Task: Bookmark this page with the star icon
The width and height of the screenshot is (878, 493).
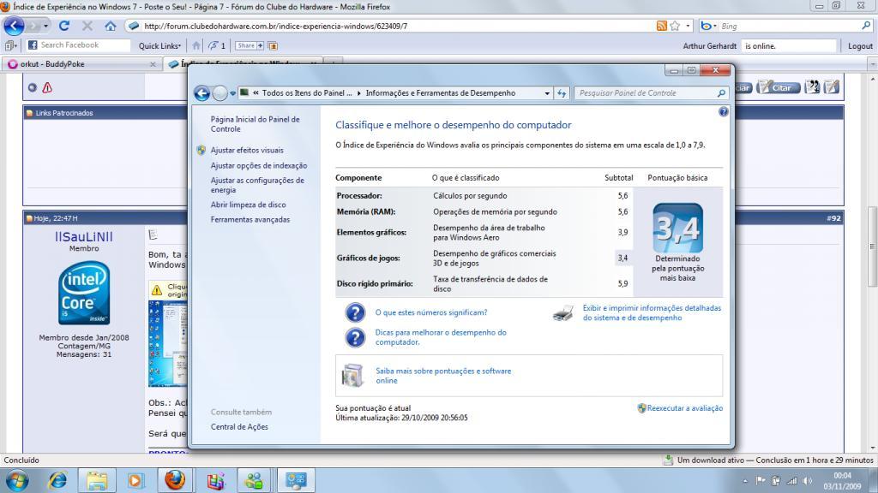Action: coord(676,26)
